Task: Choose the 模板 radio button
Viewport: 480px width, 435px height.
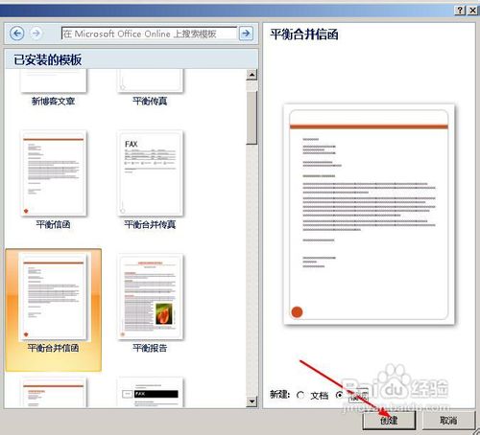Action: [340, 396]
